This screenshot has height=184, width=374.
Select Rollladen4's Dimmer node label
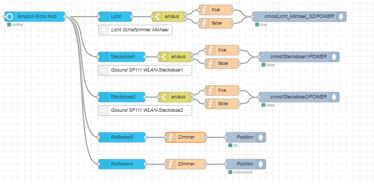click(187, 164)
